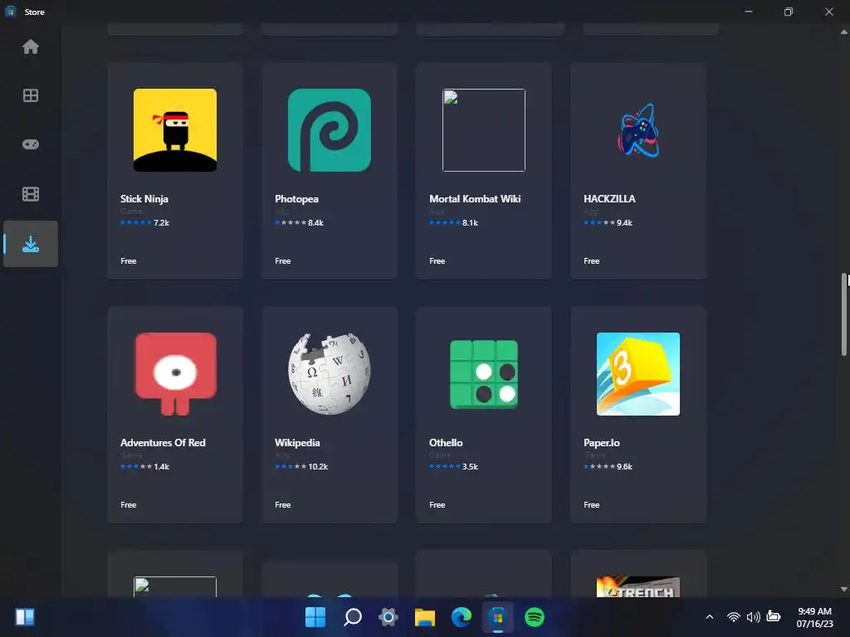Click HACKZILLA 9.4k star rating
This screenshot has height=637, width=850.
point(608,222)
